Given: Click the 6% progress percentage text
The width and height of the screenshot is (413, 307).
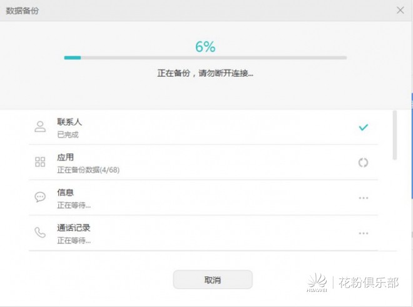Looking at the screenshot, I should click(x=205, y=47).
